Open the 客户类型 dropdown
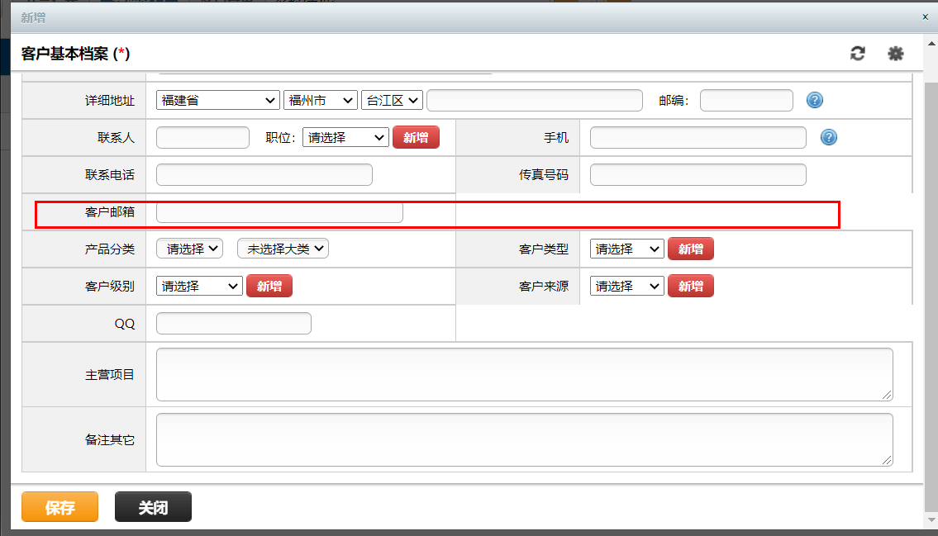Image resolution: width=938 pixels, height=536 pixels. [627, 249]
